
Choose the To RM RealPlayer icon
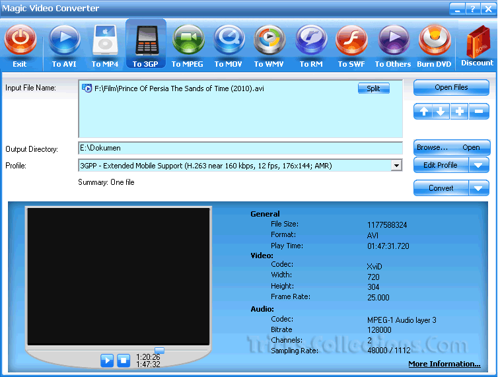pyautogui.click(x=311, y=41)
